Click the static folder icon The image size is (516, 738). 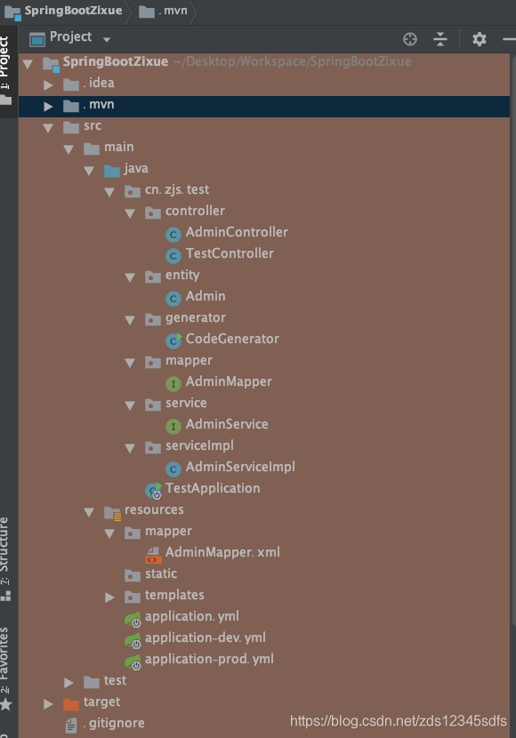pos(133,575)
